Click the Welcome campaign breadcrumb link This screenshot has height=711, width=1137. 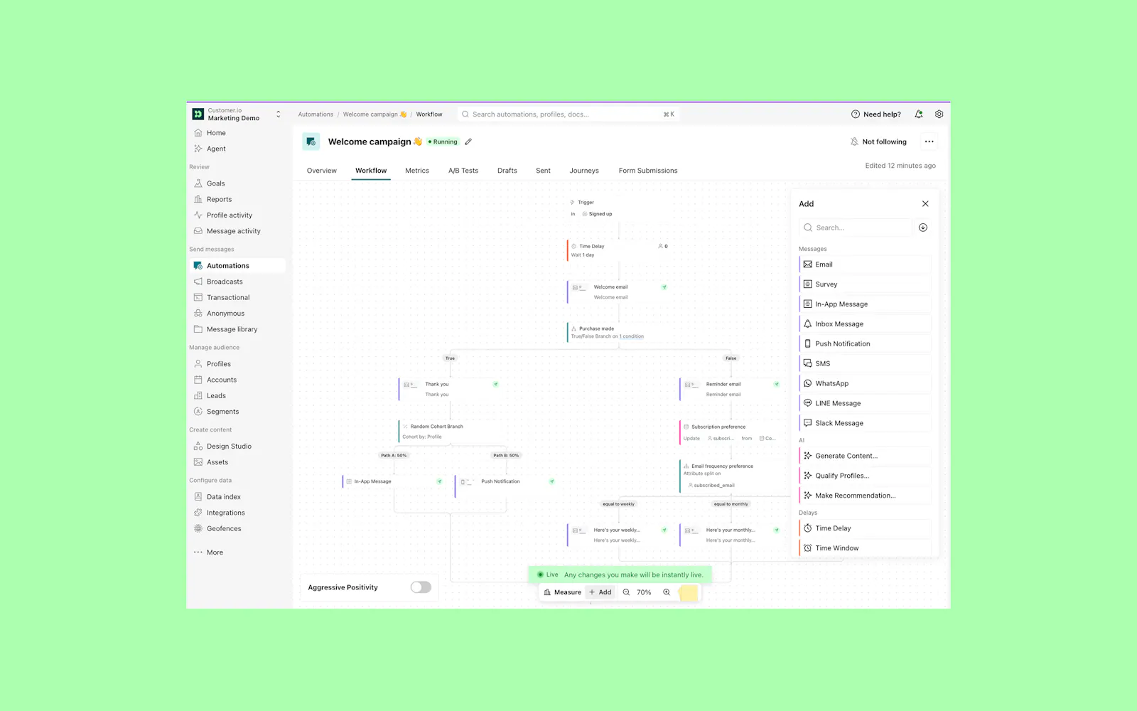374,114
